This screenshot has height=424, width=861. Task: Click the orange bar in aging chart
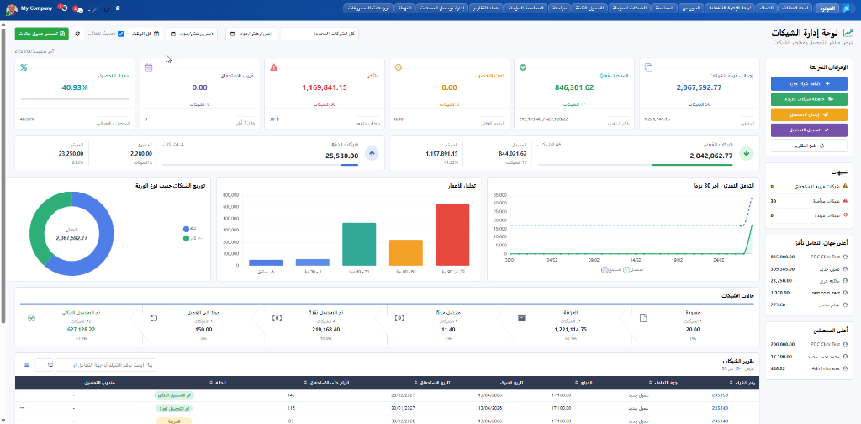tap(406, 252)
